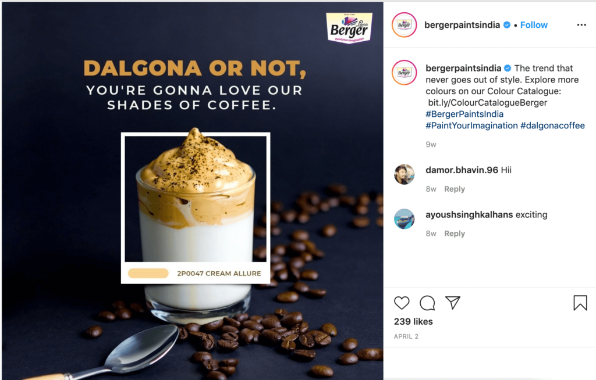
Task: Open the #BergerPaintsIndia hashtag
Action: [464, 114]
